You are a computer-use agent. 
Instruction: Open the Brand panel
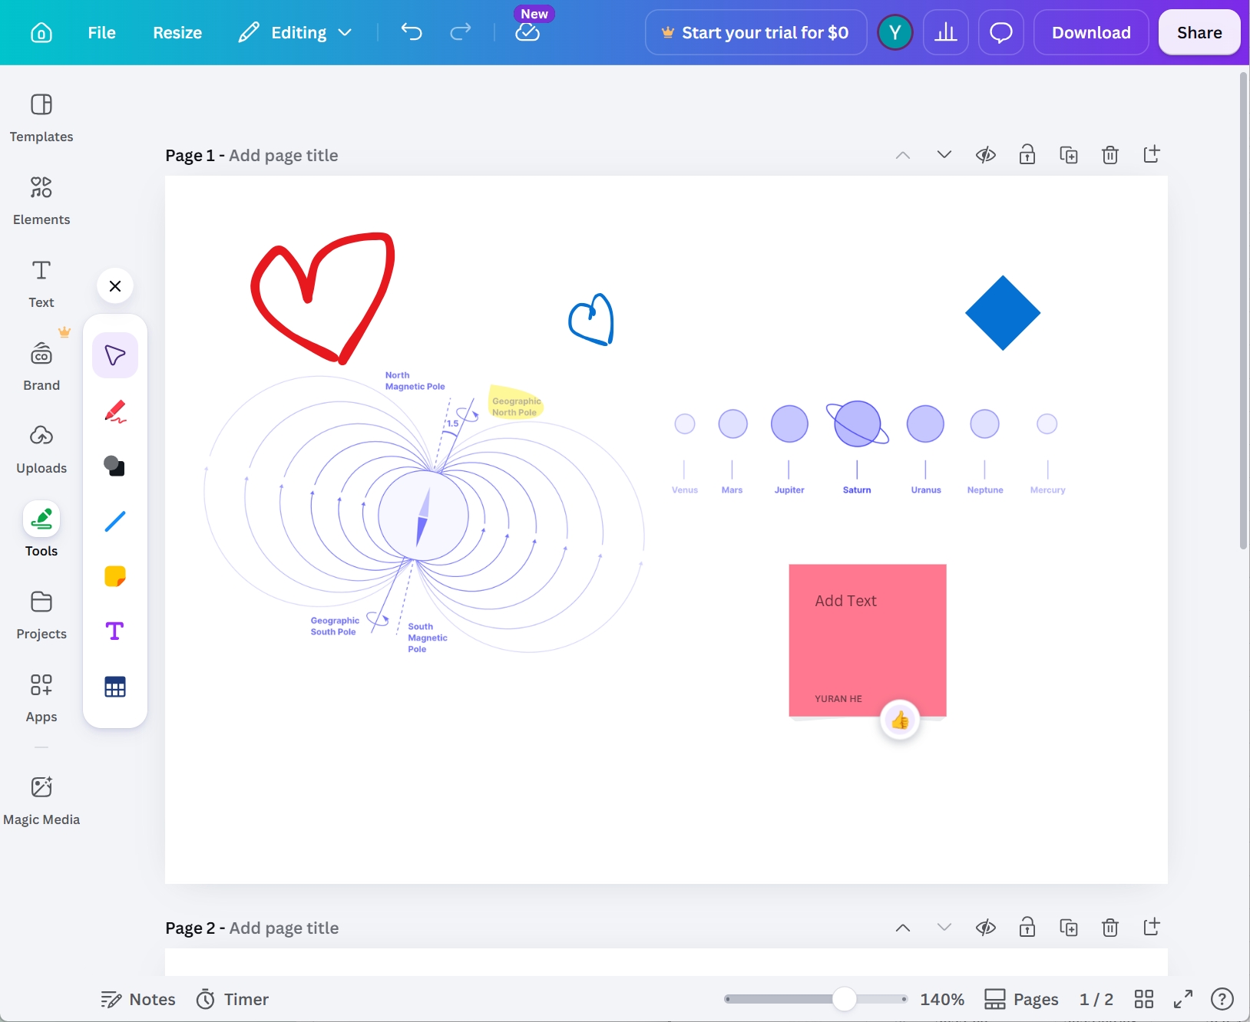(x=41, y=367)
